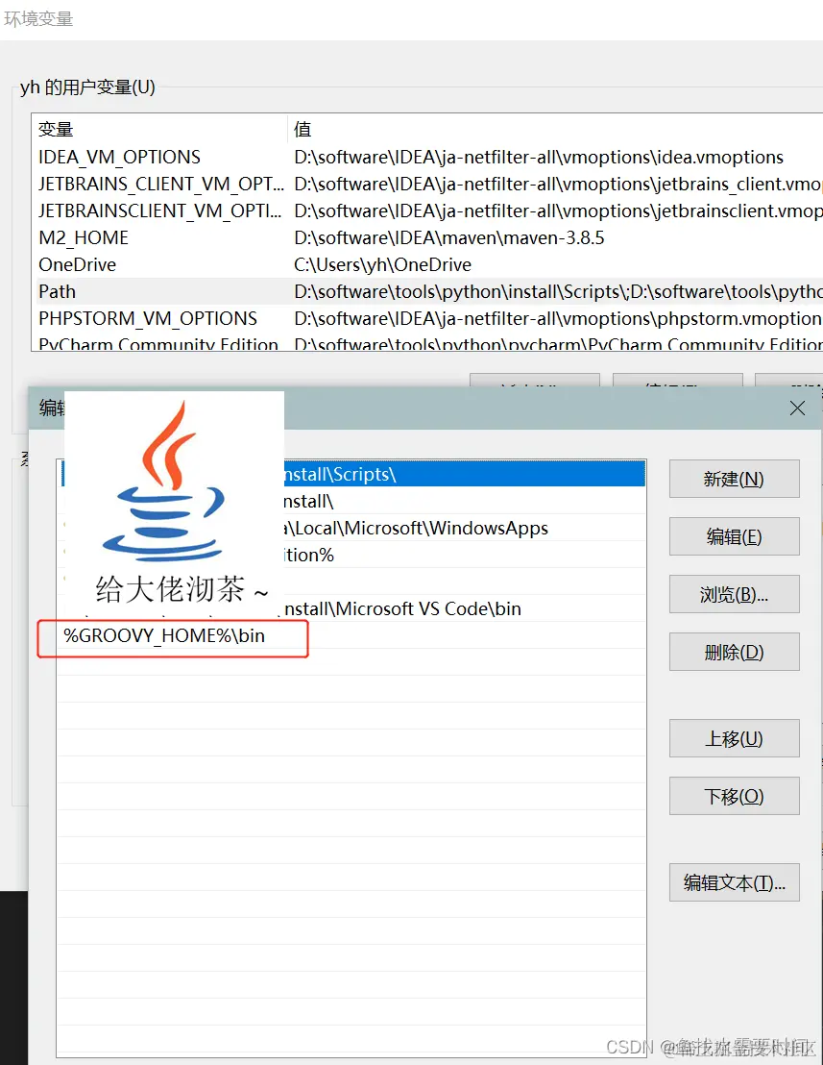Select the JETBRAINS_CLIENT_VM_OPT... variable row
The image size is (823, 1065).
427,184
